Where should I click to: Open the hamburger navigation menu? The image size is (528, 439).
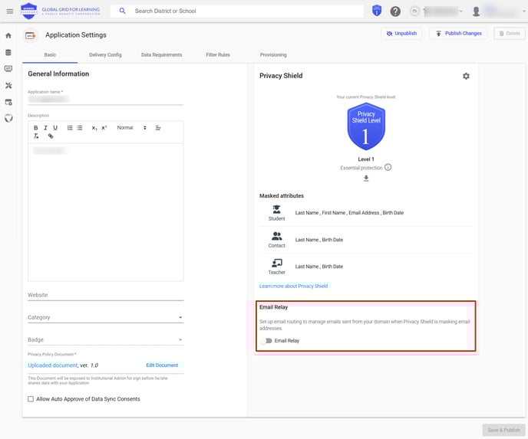point(10,11)
